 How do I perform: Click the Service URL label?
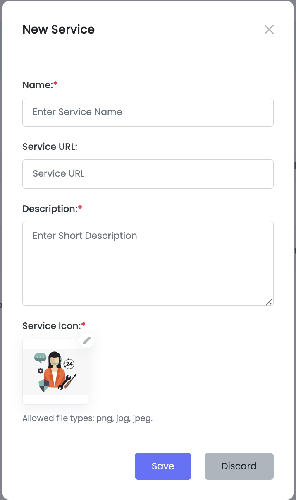pos(50,147)
